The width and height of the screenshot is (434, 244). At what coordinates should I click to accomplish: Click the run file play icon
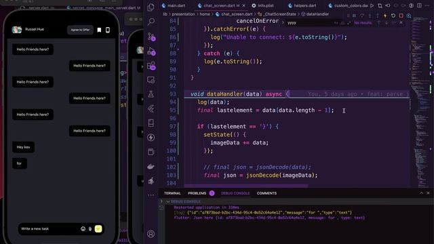click(x=372, y=5)
